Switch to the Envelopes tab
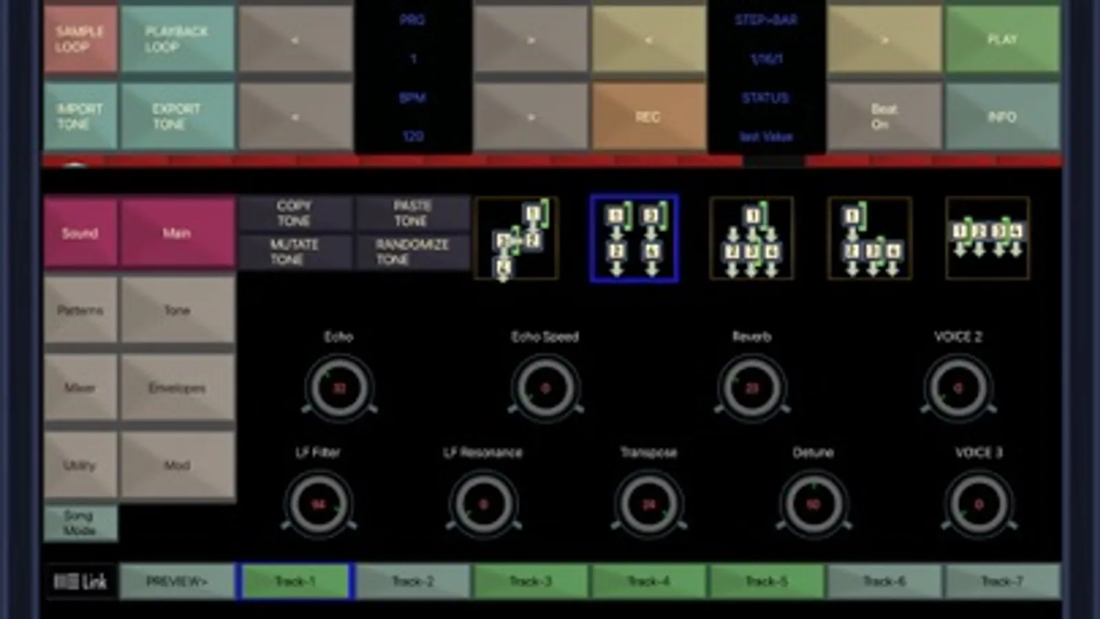Screen dimensions: 1100x619 tap(177, 388)
